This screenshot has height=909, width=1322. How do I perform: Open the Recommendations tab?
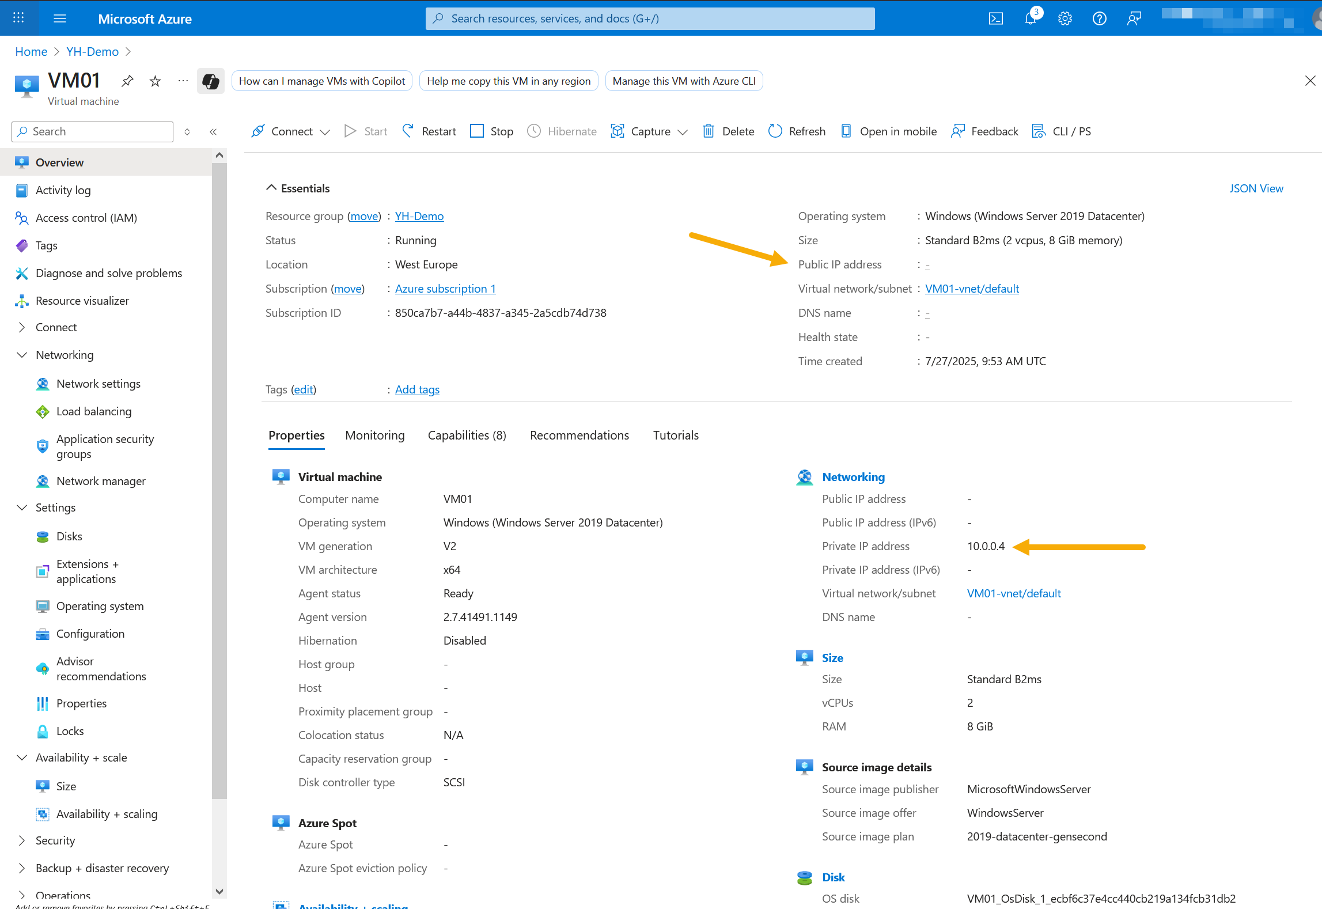(579, 435)
